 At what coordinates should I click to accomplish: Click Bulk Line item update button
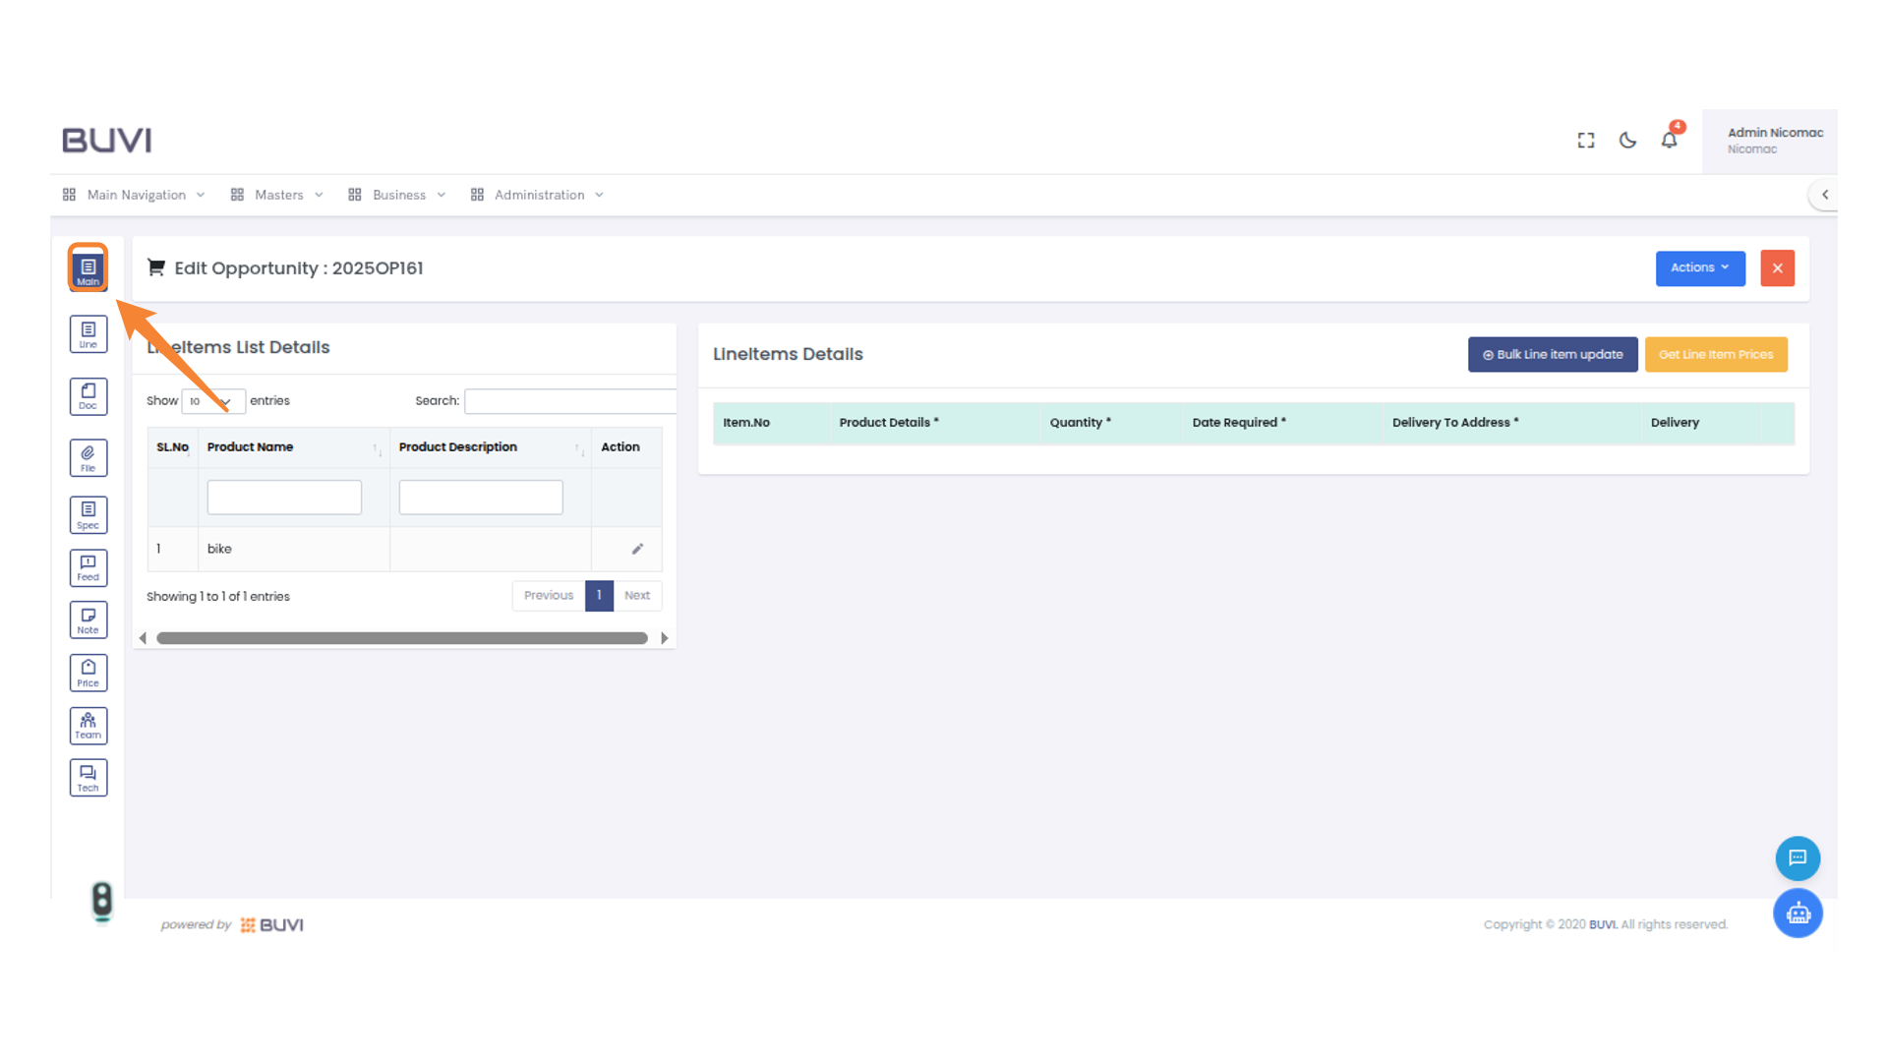(x=1552, y=355)
